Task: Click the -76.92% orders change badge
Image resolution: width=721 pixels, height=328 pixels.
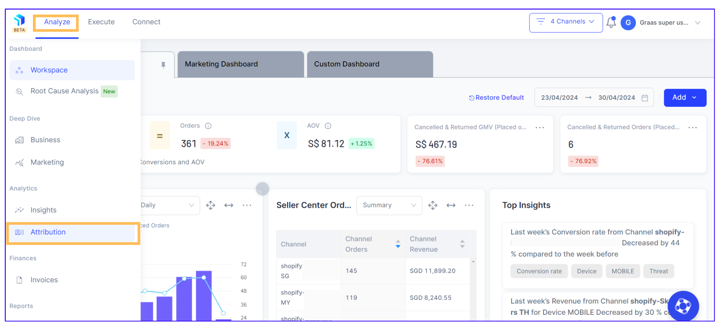Action: pyautogui.click(x=584, y=161)
